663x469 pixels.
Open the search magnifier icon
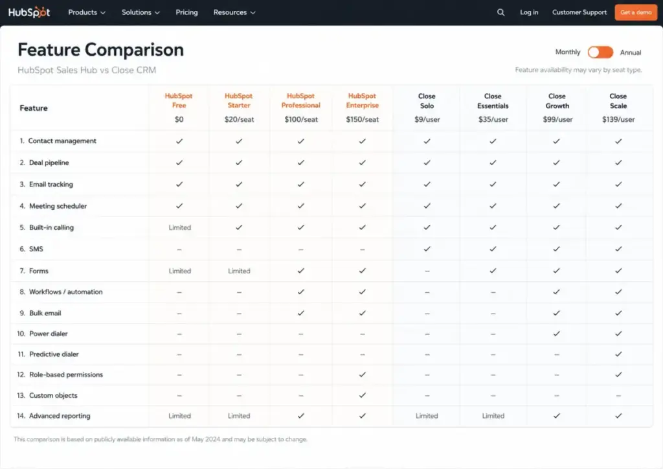pos(500,12)
